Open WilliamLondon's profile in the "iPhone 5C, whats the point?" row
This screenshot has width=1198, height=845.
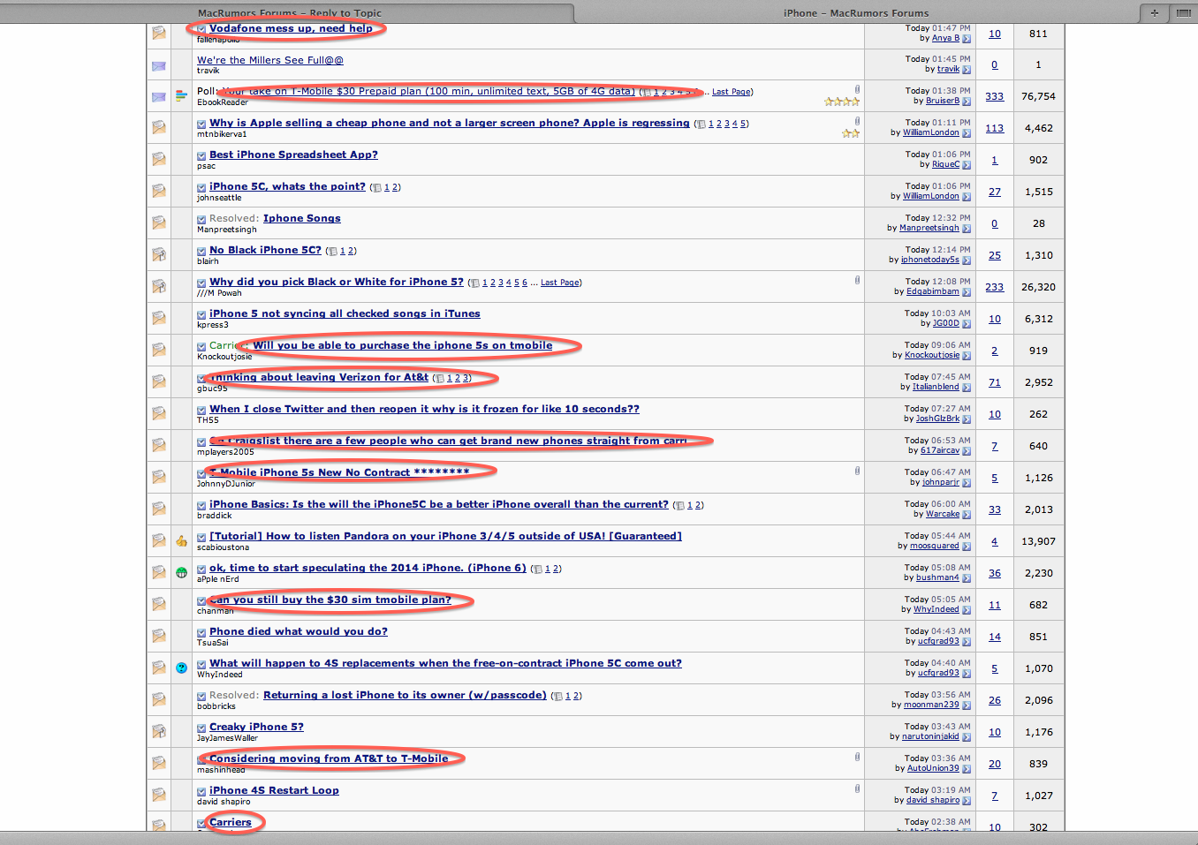pyautogui.click(x=931, y=196)
